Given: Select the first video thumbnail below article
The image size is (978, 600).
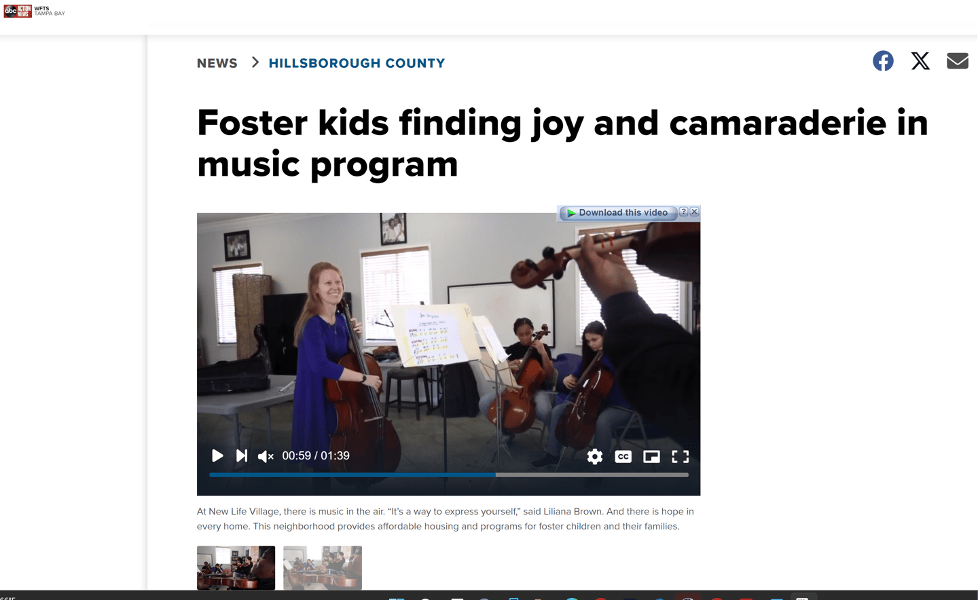Looking at the screenshot, I should click(236, 568).
